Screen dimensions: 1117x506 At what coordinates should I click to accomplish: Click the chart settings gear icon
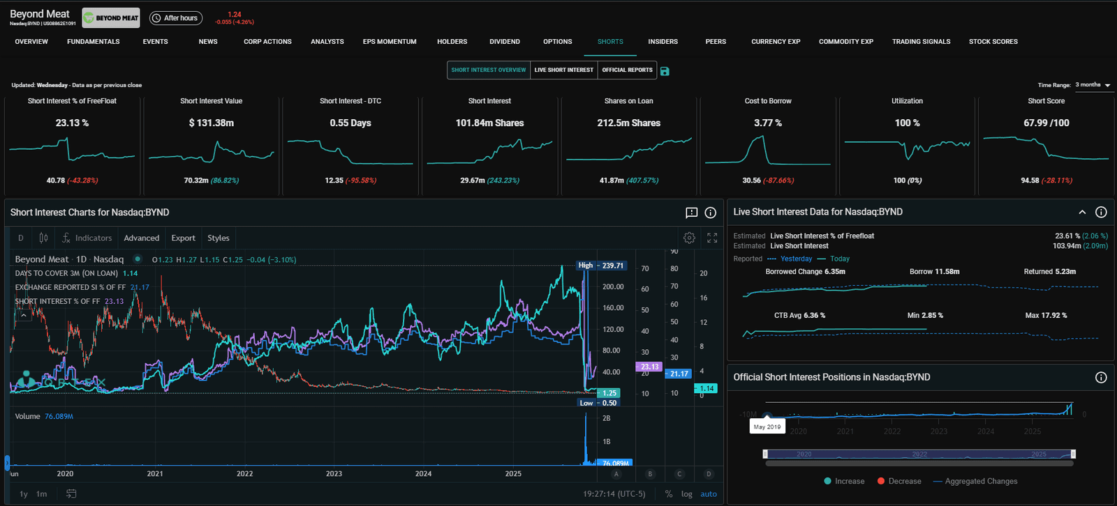coord(689,238)
